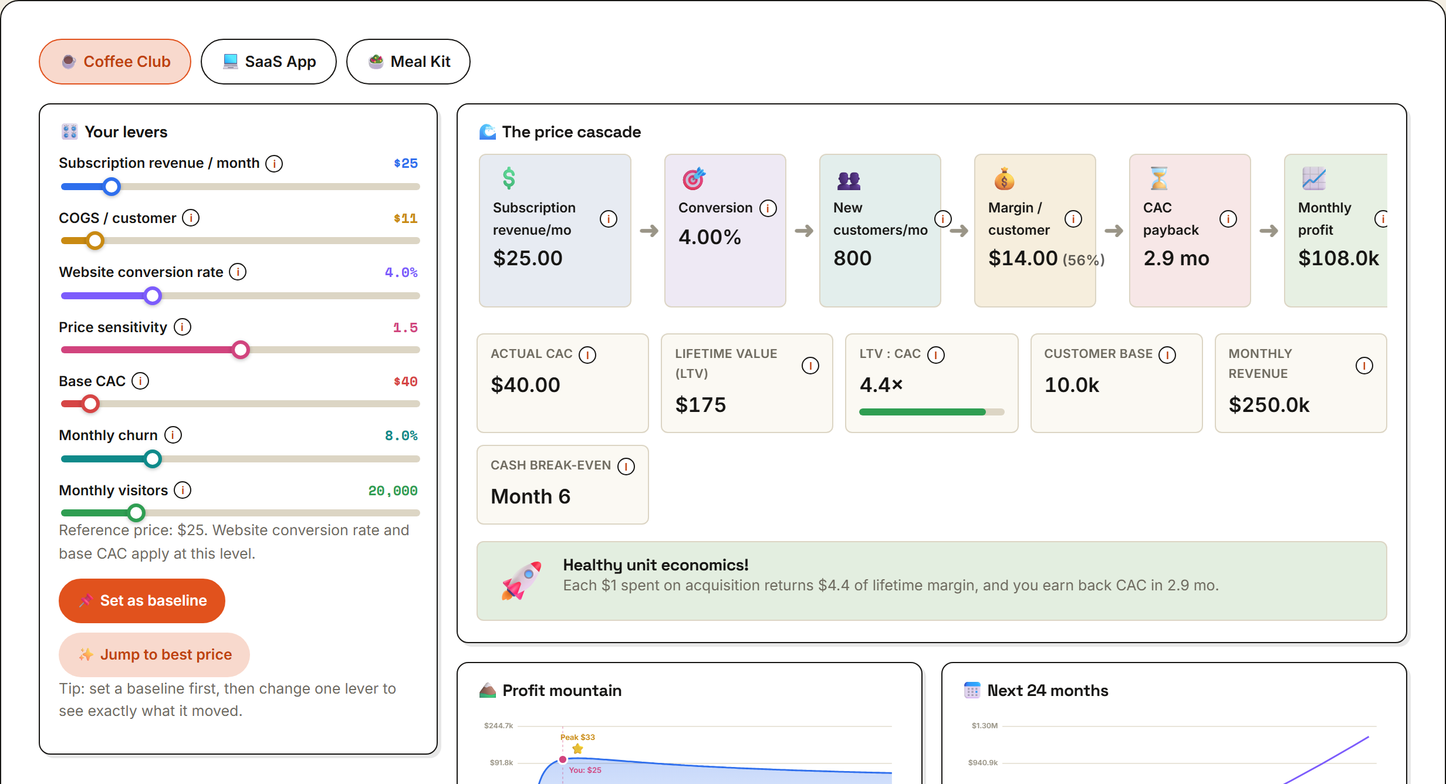This screenshot has height=784, width=1446.
Task: Open info on Margin / customer cascade card
Action: 1073,219
